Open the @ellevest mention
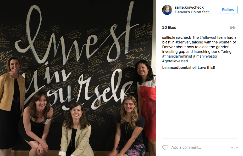The image size is (243, 156). 208,37
